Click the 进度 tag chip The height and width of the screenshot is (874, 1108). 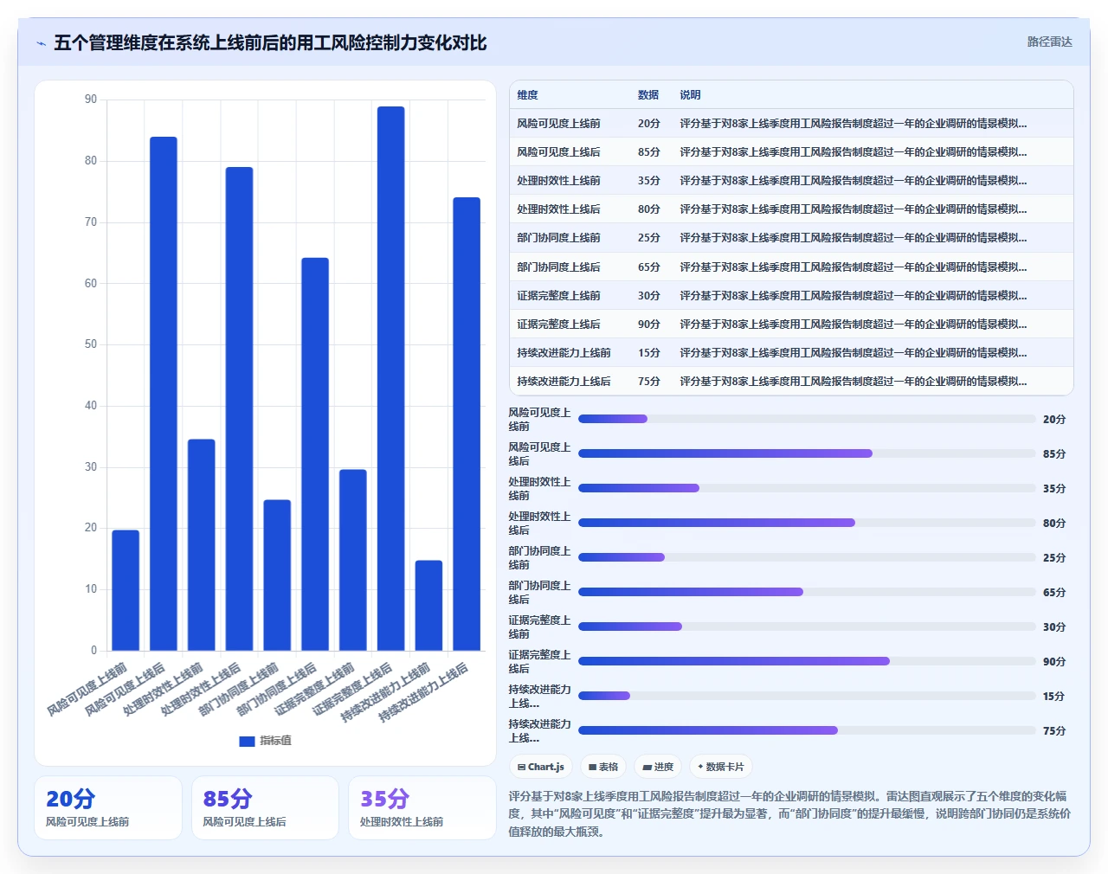coord(658,767)
